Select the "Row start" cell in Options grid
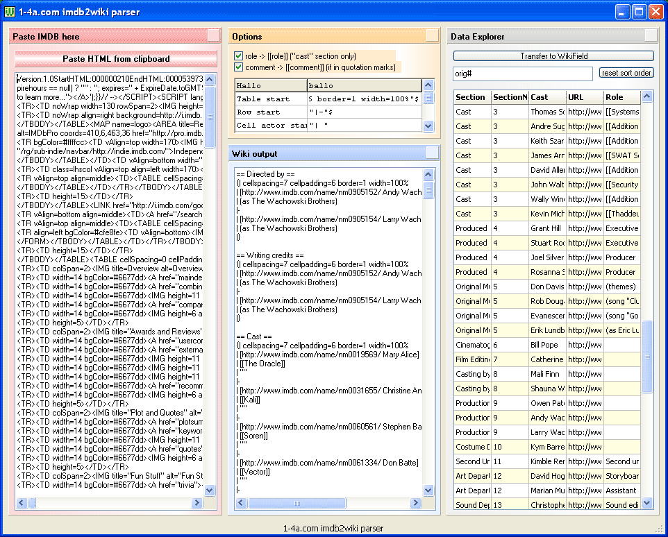 [271, 112]
